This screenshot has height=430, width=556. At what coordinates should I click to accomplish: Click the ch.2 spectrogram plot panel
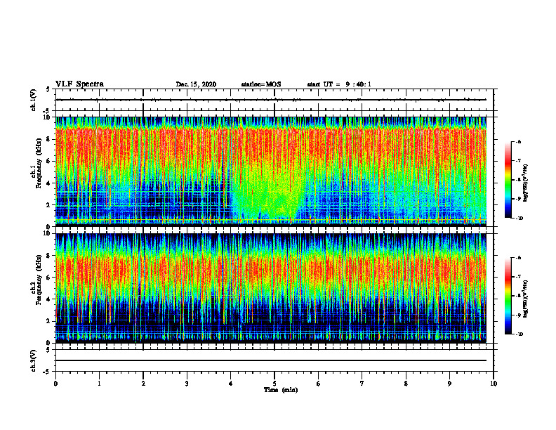(271, 288)
